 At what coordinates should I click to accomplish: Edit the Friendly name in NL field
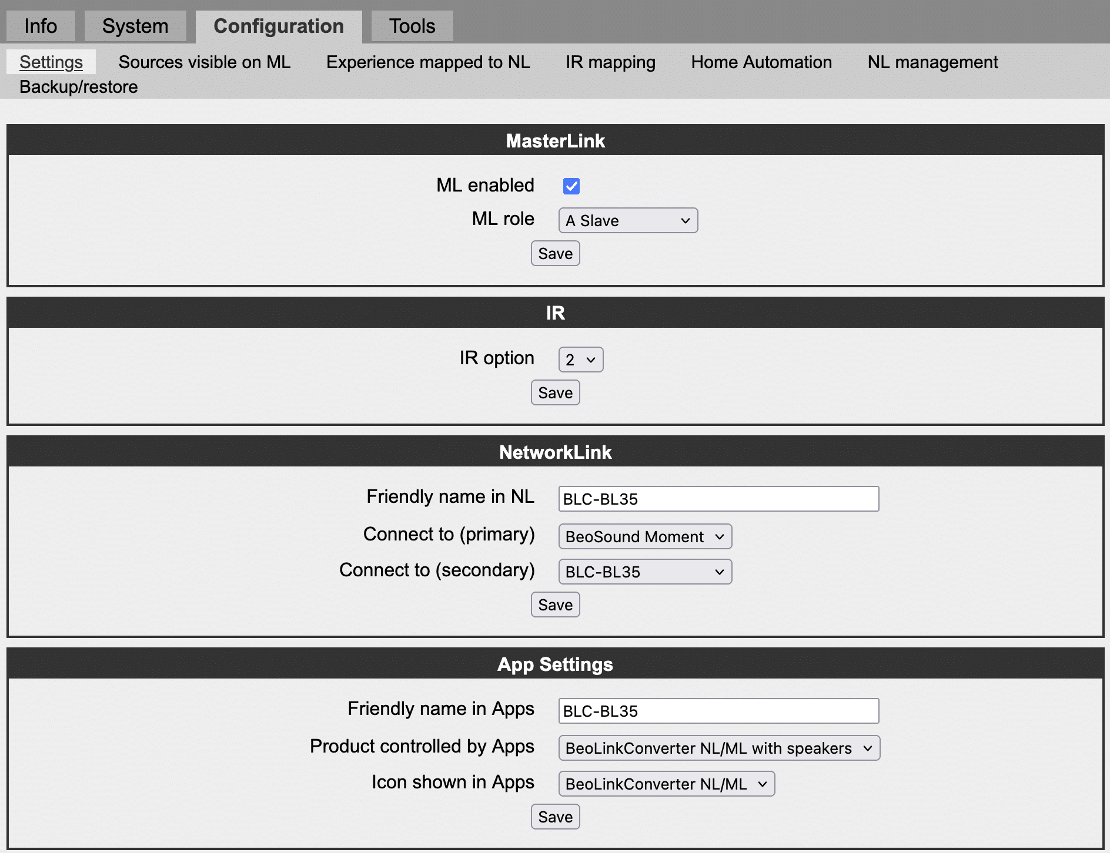tap(718, 499)
